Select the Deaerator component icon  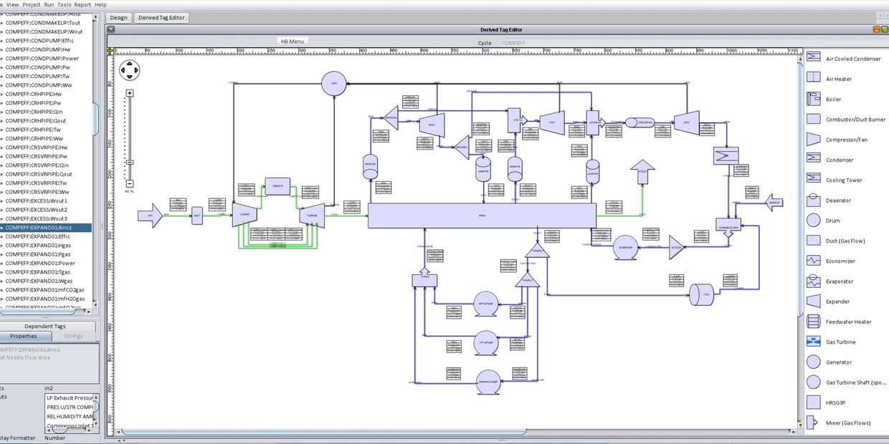point(814,200)
